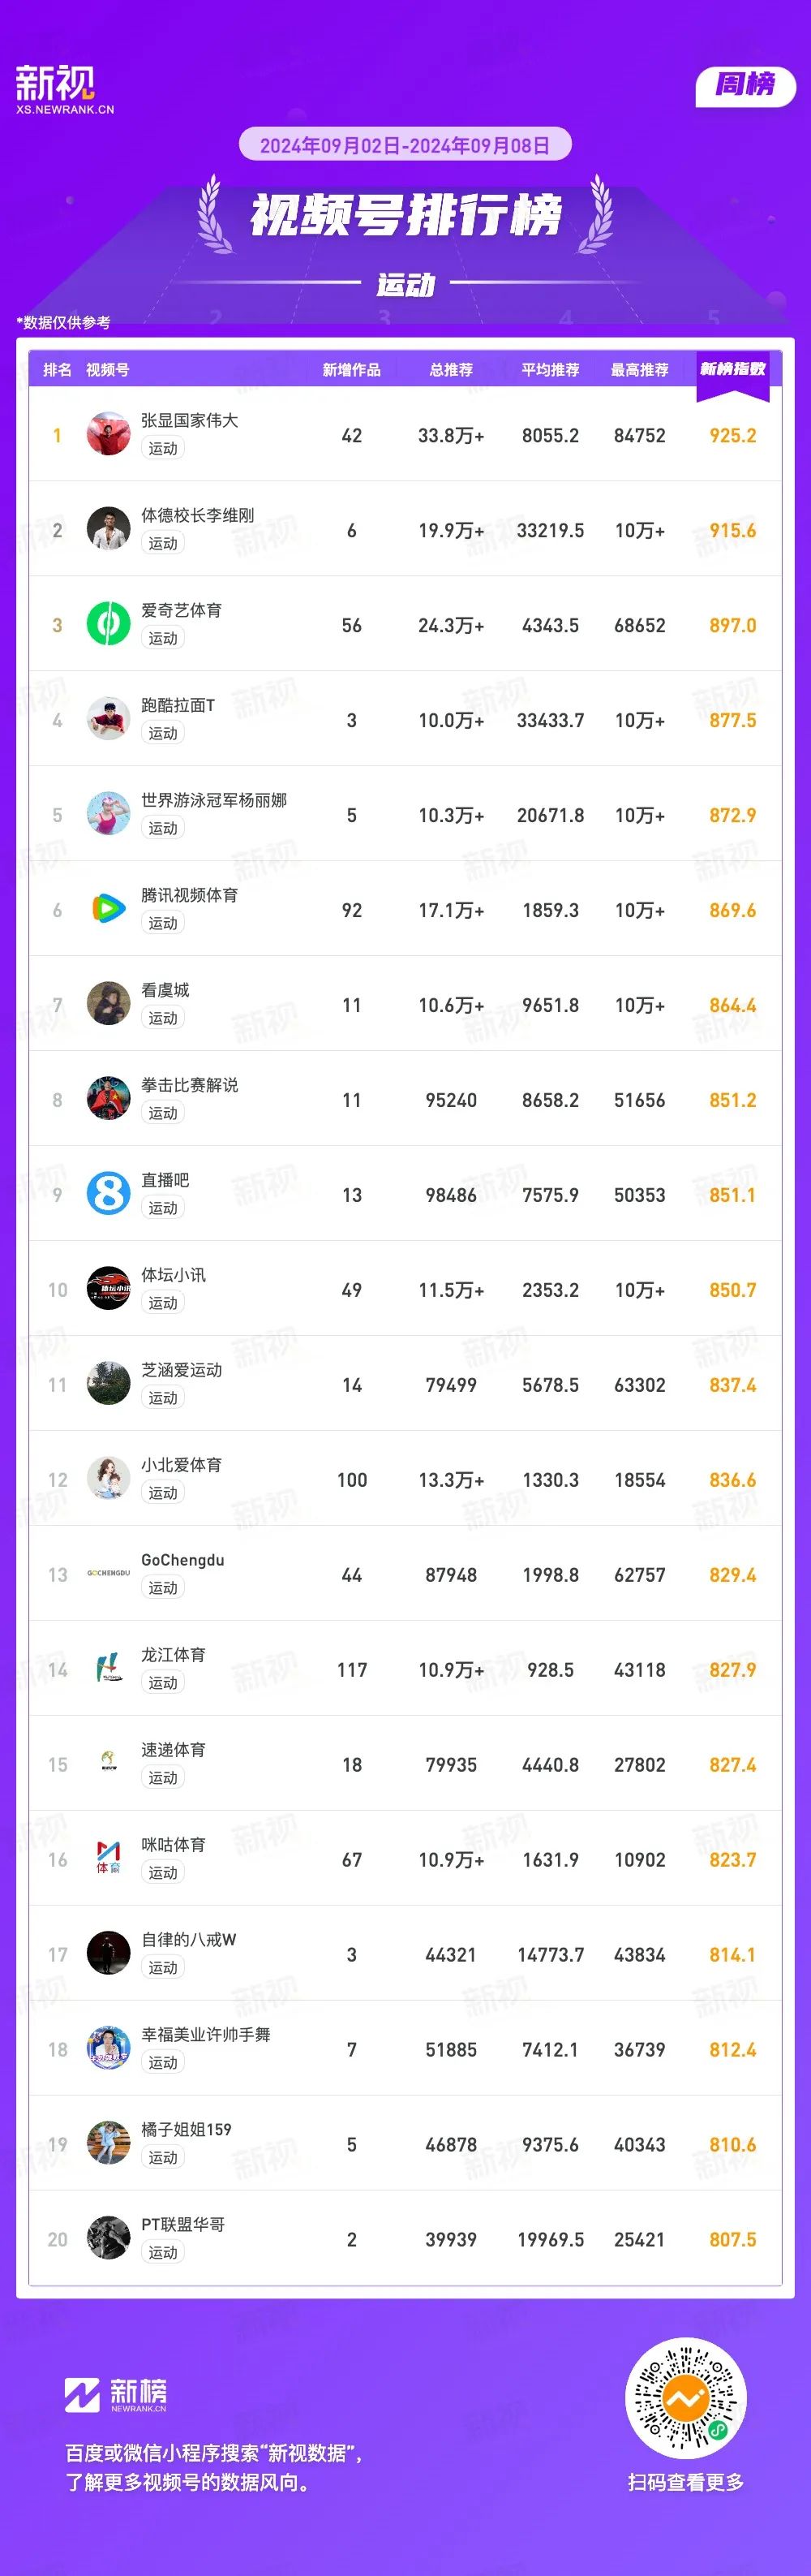Click the 新视 logo at top left
This screenshot has width=811, height=2576.
point(65,89)
